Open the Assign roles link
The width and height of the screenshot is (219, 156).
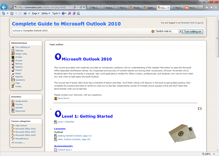[21, 54]
